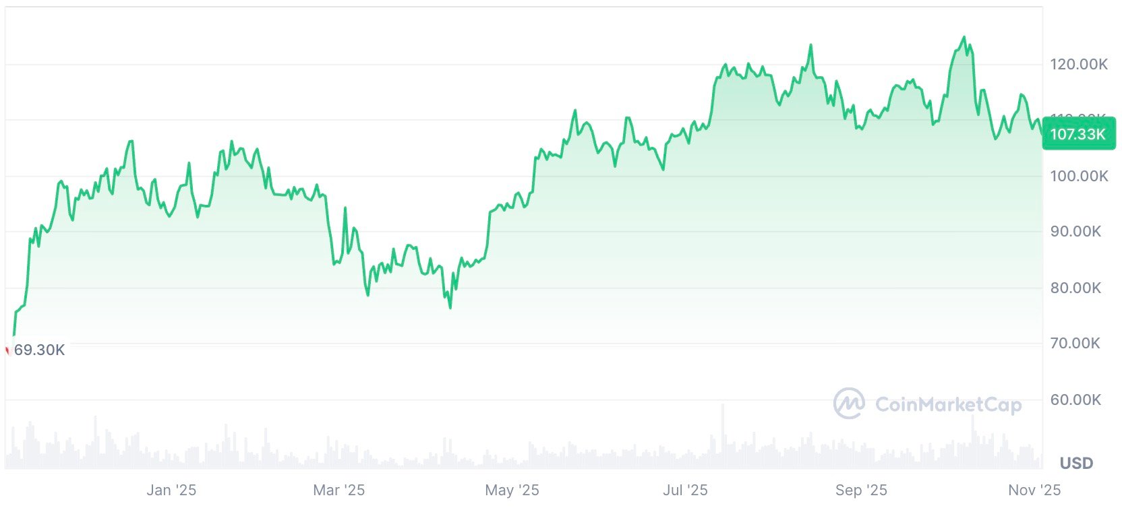Select the Jul '25 date label
Screen dimensions: 1122x508
[x=685, y=490]
